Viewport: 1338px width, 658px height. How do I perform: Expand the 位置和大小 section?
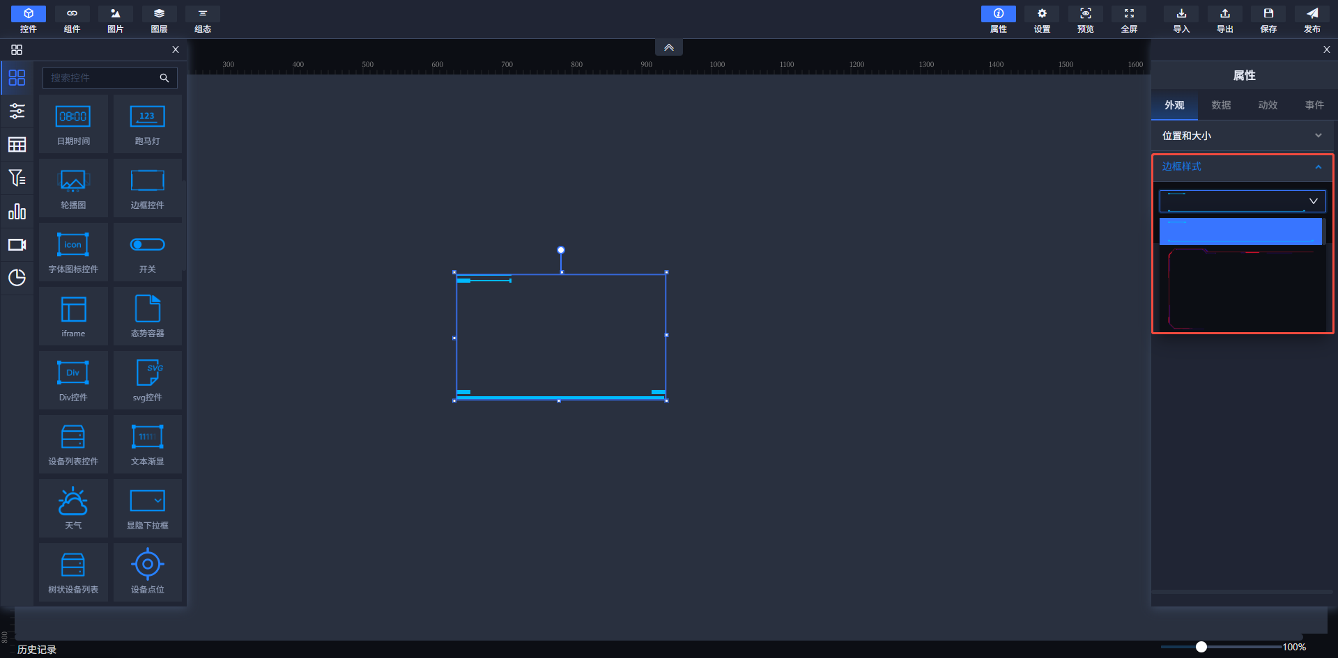pos(1242,136)
